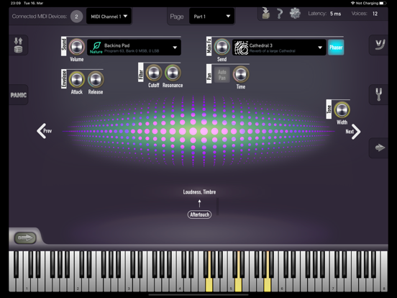Image resolution: width=397 pixels, height=298 pixels.
Task: Click the Volume knob
Action: [77, 47]
